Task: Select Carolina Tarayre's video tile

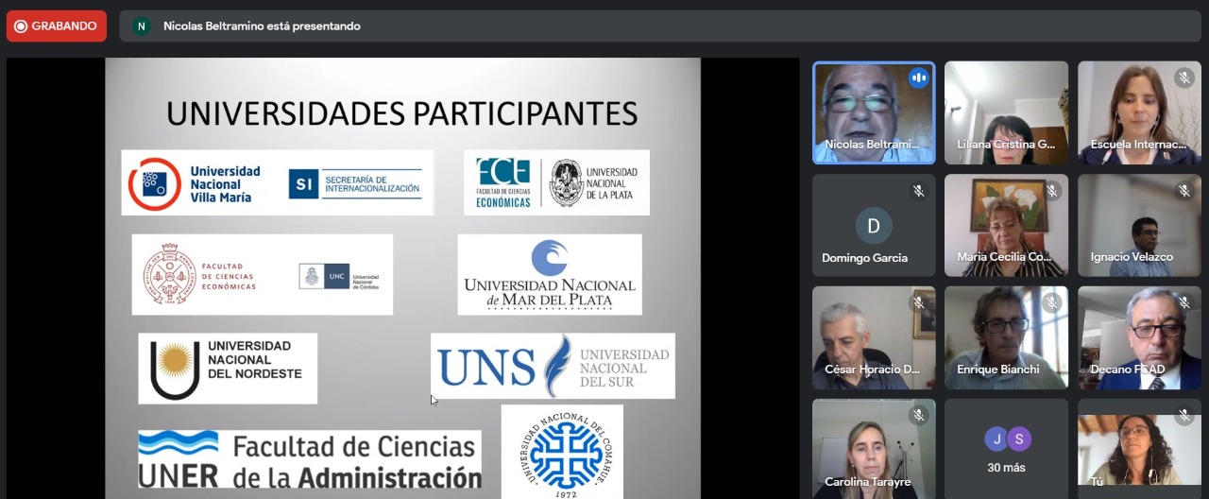Action: [874, 449]
